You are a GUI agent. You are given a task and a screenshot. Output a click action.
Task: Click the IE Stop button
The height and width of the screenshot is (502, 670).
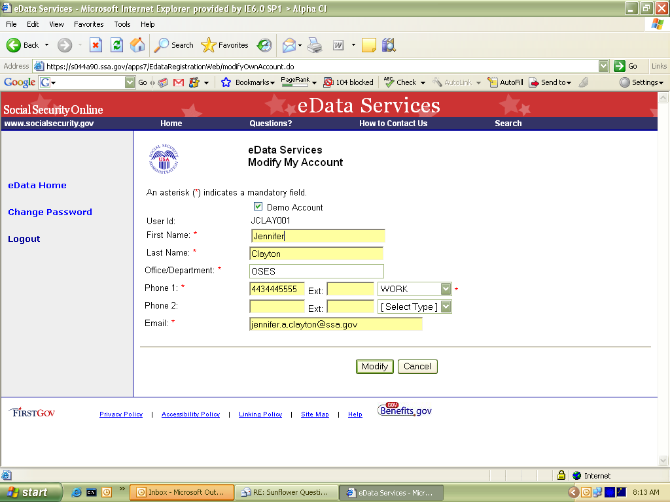click(96, 45)
